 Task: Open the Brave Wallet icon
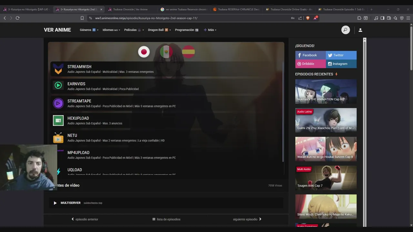(389, 18)
